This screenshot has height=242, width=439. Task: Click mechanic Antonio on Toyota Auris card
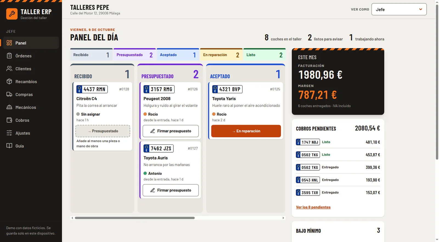[155, 173]
